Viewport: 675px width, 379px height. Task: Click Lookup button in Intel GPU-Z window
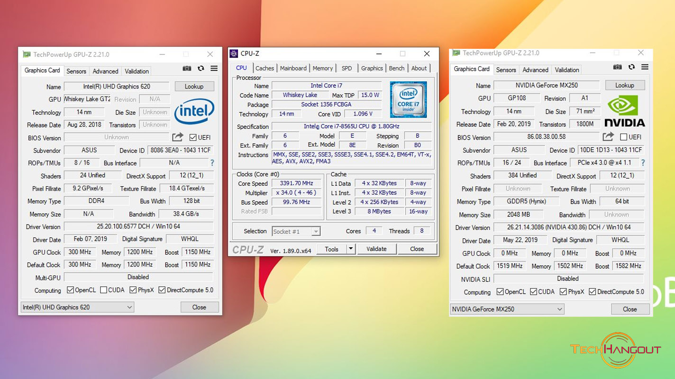click(x=194, y=86)
